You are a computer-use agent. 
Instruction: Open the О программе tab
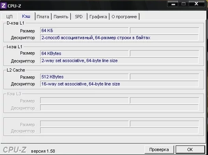point(124,17)
